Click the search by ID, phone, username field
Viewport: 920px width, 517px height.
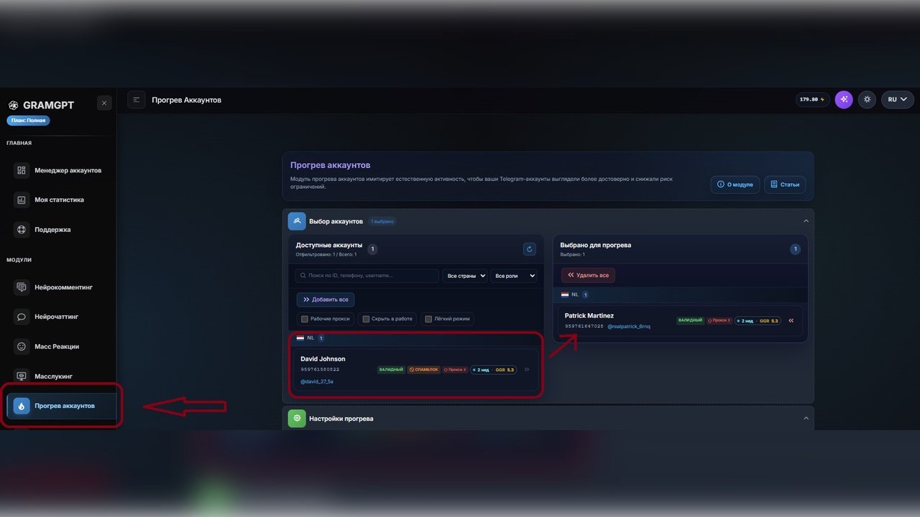coord(367,276)
